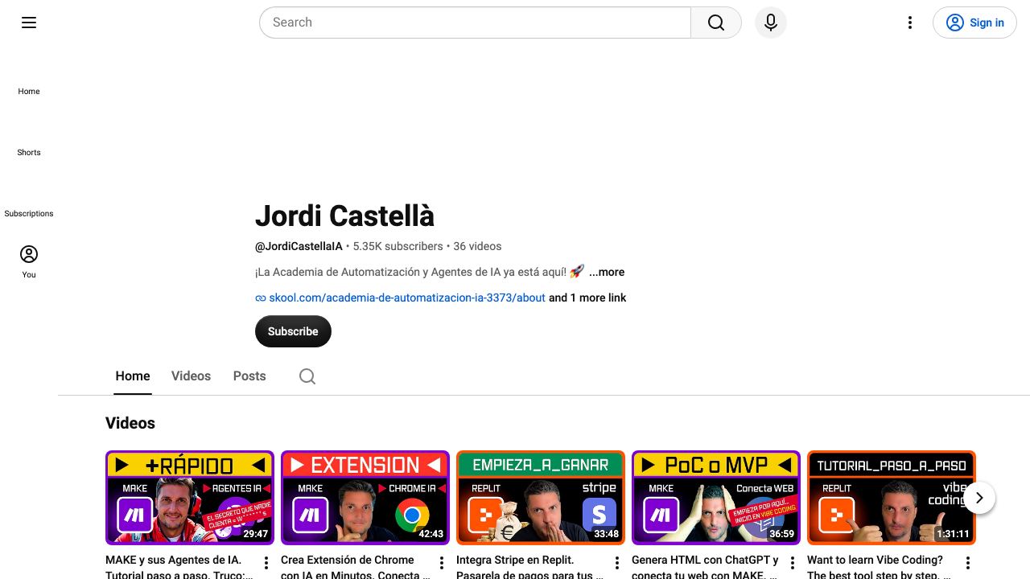Switch to the Posts tab
This screenshot has height=579, width=1030.
249,376
